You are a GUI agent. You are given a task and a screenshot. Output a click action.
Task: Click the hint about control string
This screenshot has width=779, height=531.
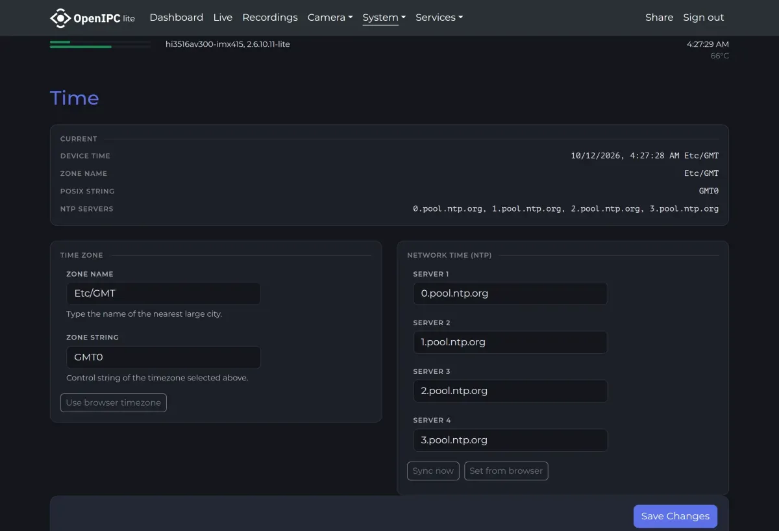click(x=157, y=378)
